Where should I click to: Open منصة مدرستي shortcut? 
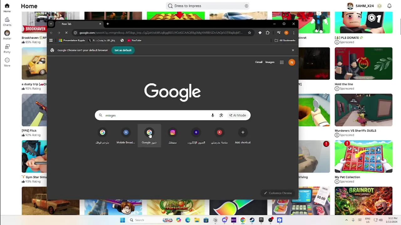tap(219, 136)
